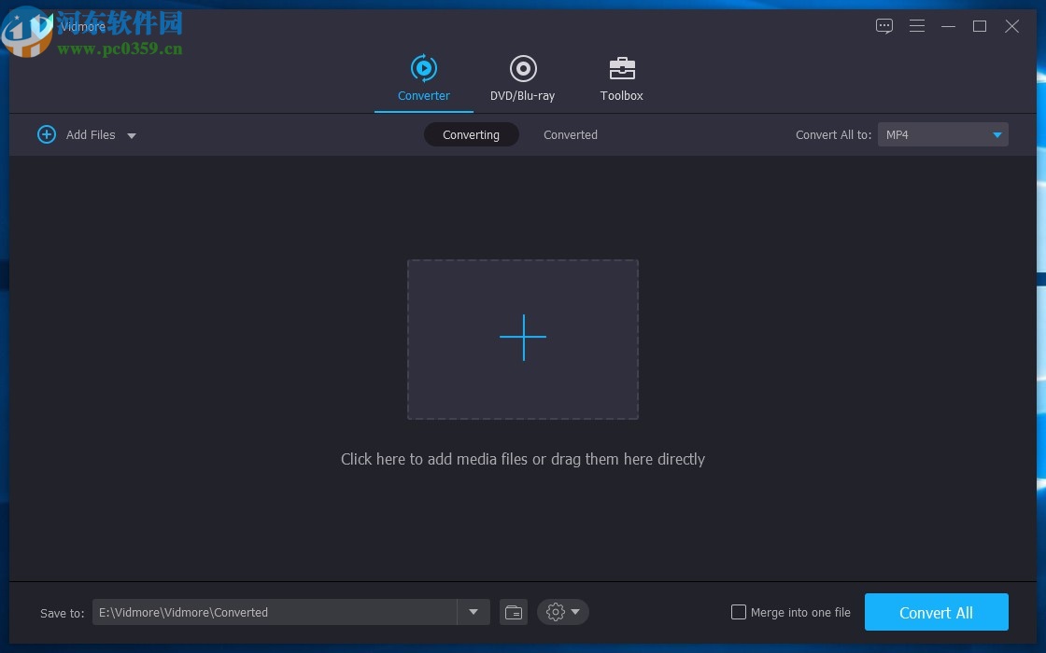Expand the Add Files dropdown arrow
1046x653 pixels.
click(x=132, y=135)
